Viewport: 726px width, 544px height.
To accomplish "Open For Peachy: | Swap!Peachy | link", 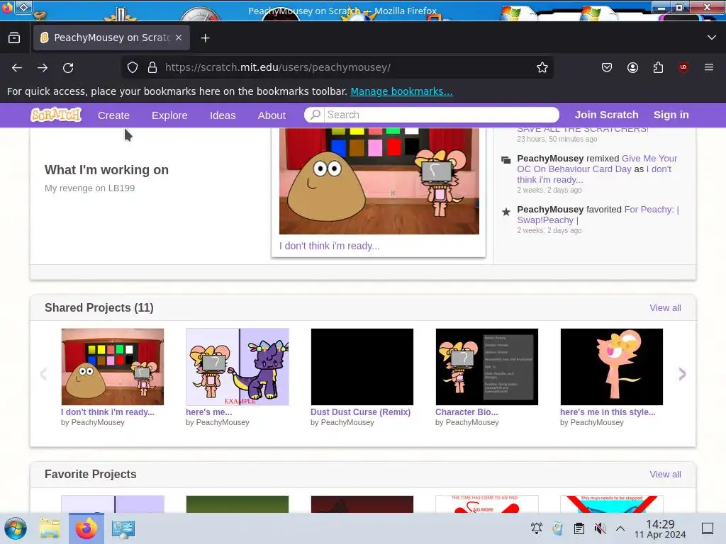I will (598, 215).
